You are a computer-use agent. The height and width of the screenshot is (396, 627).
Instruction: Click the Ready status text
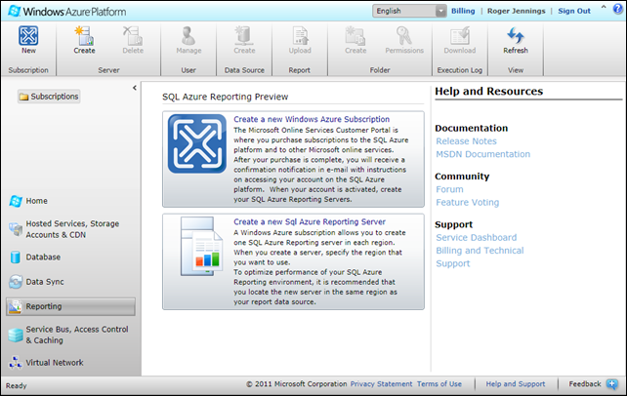[16, 385]
